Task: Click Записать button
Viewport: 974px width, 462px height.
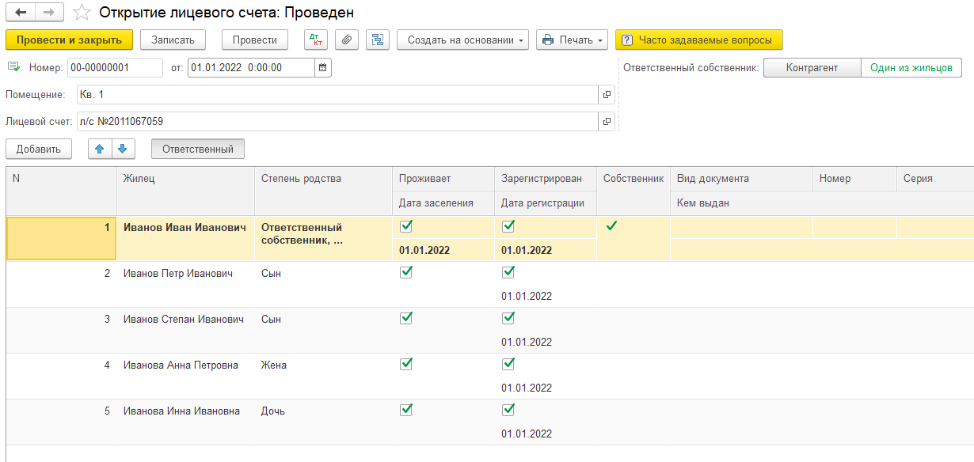Action: [173, 40]
